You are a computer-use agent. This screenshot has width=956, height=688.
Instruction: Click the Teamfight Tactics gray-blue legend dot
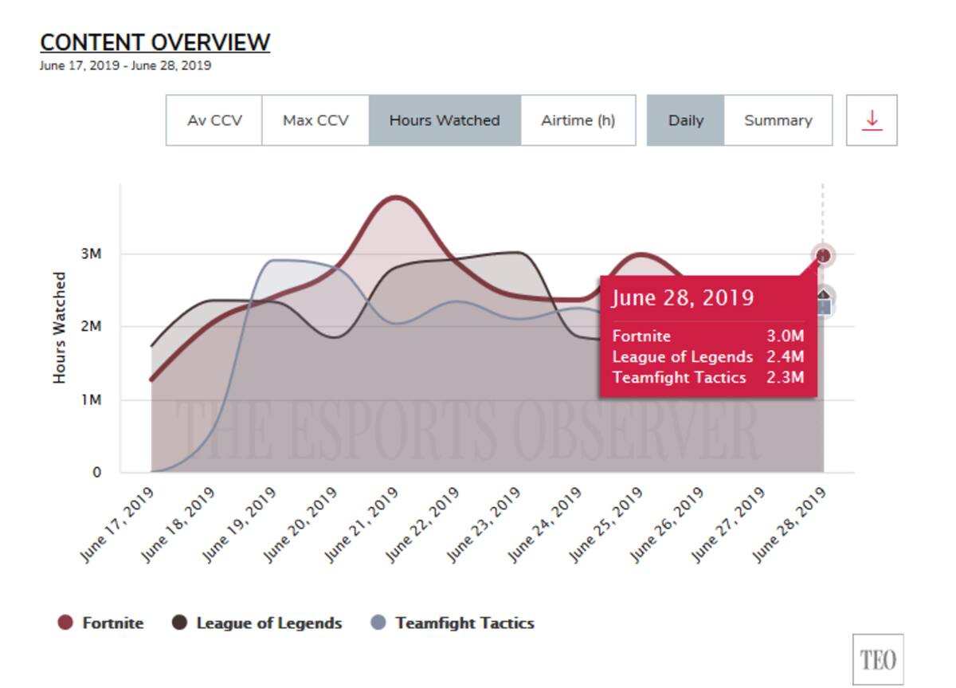coord(379,623)
